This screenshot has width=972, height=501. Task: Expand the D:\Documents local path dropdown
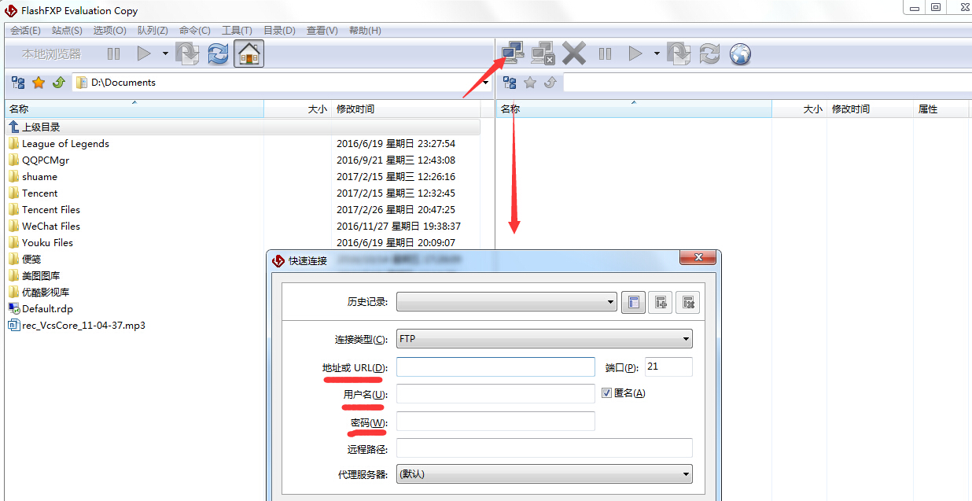(485, 83)
